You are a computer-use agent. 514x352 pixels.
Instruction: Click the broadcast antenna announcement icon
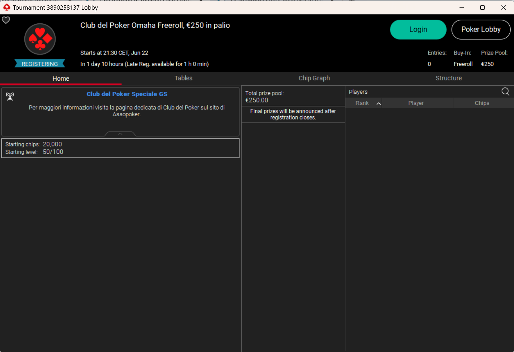10,96
